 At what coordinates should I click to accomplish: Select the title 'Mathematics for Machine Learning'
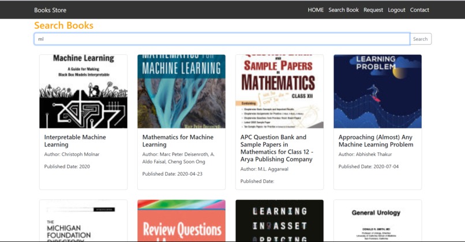pyautogui.click(x=178, y=141)
